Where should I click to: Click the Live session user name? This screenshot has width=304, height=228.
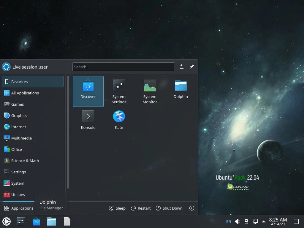pyautogui.click(x=30, y=67)
